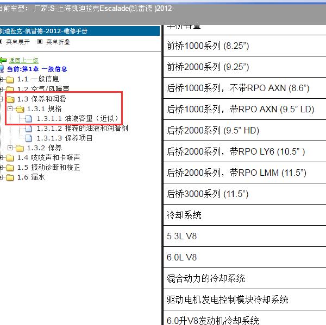Click the folder icon of 1.5 振动诊断和校正
Screen dimensions: 326x325
click(10, 168)
